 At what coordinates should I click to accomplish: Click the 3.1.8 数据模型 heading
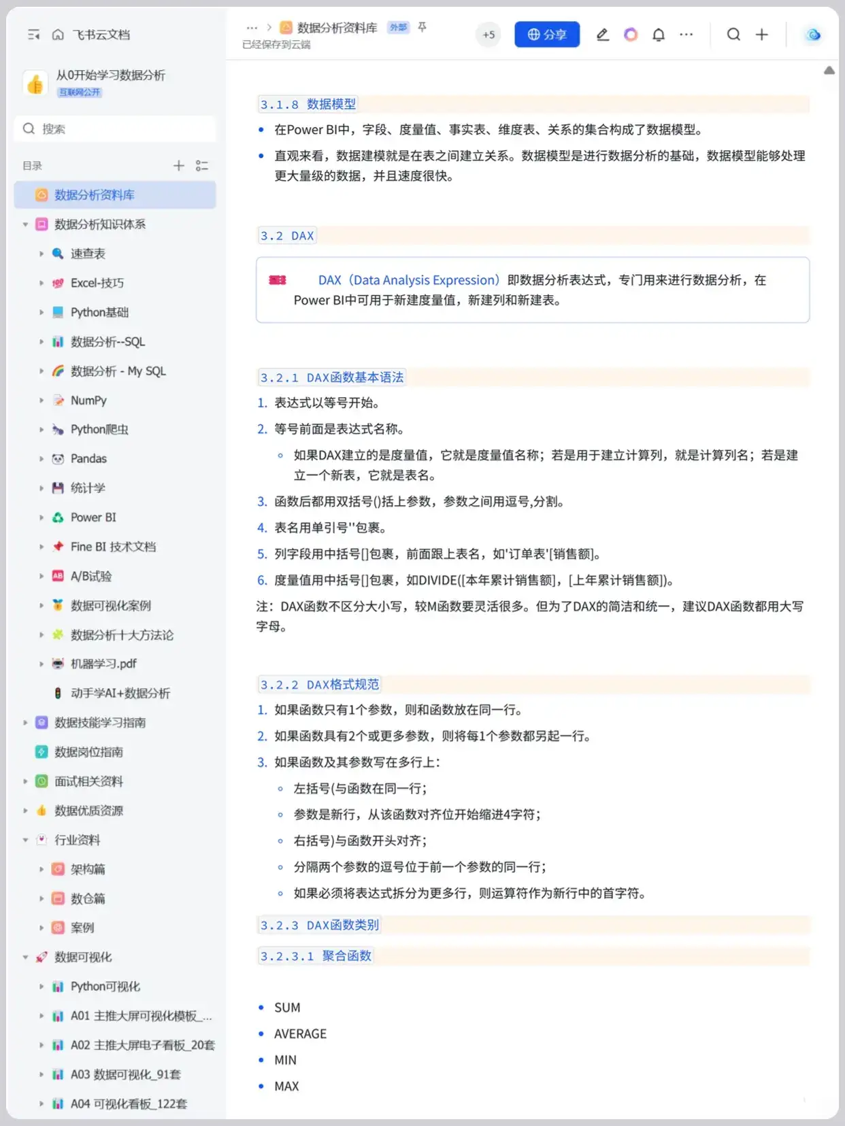[x=308, y=104]
